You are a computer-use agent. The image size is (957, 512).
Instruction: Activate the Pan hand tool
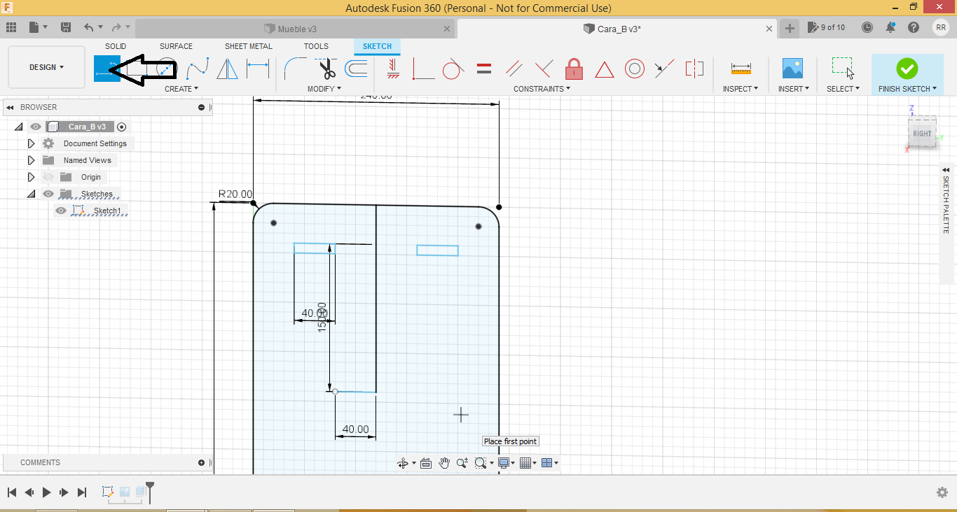[x=444, y=463]
